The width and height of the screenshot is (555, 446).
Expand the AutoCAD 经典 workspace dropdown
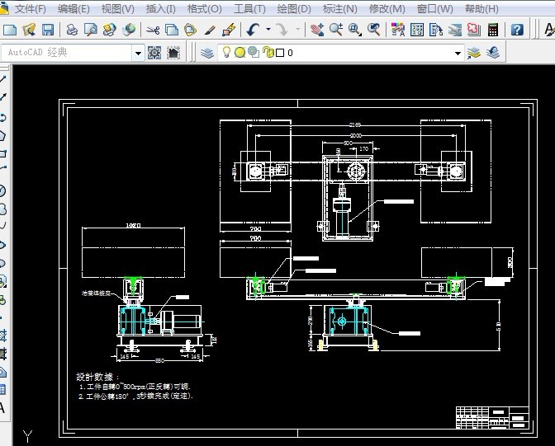point(138,53)
